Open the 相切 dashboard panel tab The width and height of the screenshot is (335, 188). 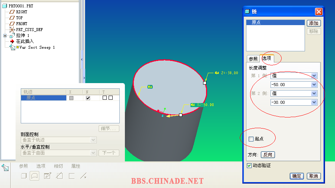[58, 166]
